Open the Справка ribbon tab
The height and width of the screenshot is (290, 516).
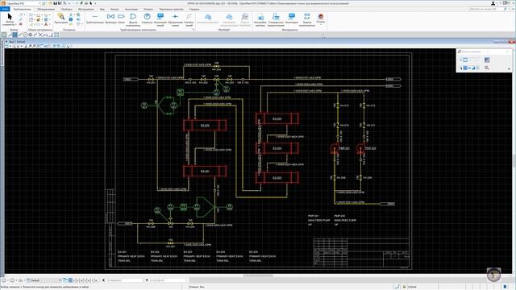194,9
